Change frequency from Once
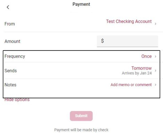Viewport: 163px width, 135px height. pos(146,56)
